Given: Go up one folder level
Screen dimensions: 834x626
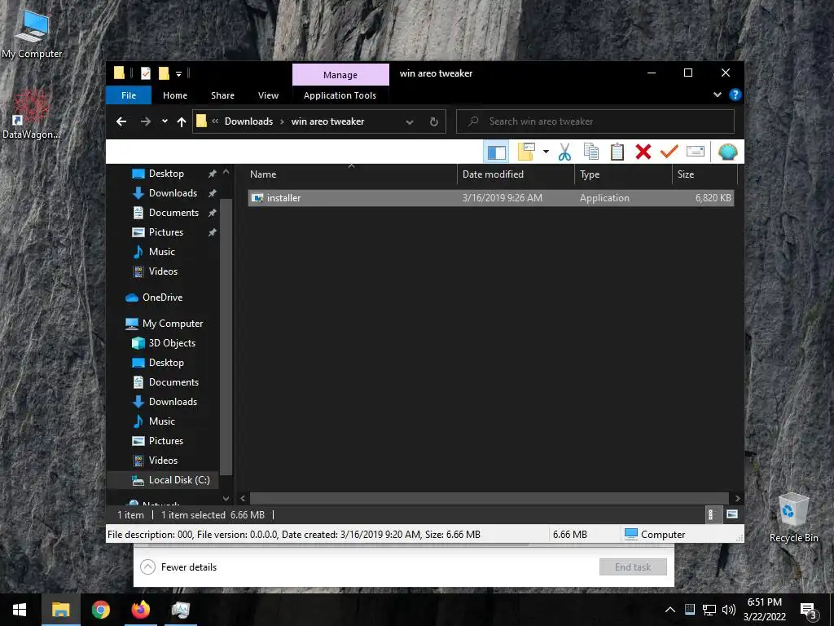Looking at the screenshot, I should click(182, 121).
